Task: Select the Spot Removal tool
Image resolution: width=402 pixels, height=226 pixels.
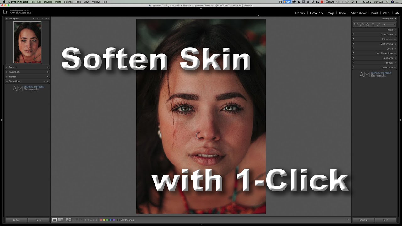Action: (362, 25)
